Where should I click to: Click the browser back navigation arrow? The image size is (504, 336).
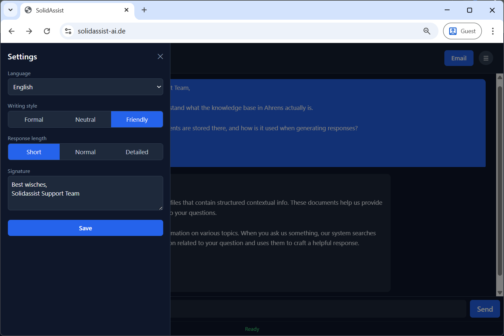[x=11, y=31]
